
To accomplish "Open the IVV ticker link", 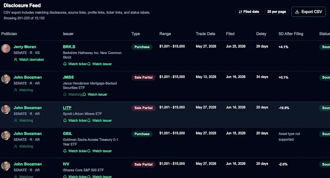I will point(66,164).
